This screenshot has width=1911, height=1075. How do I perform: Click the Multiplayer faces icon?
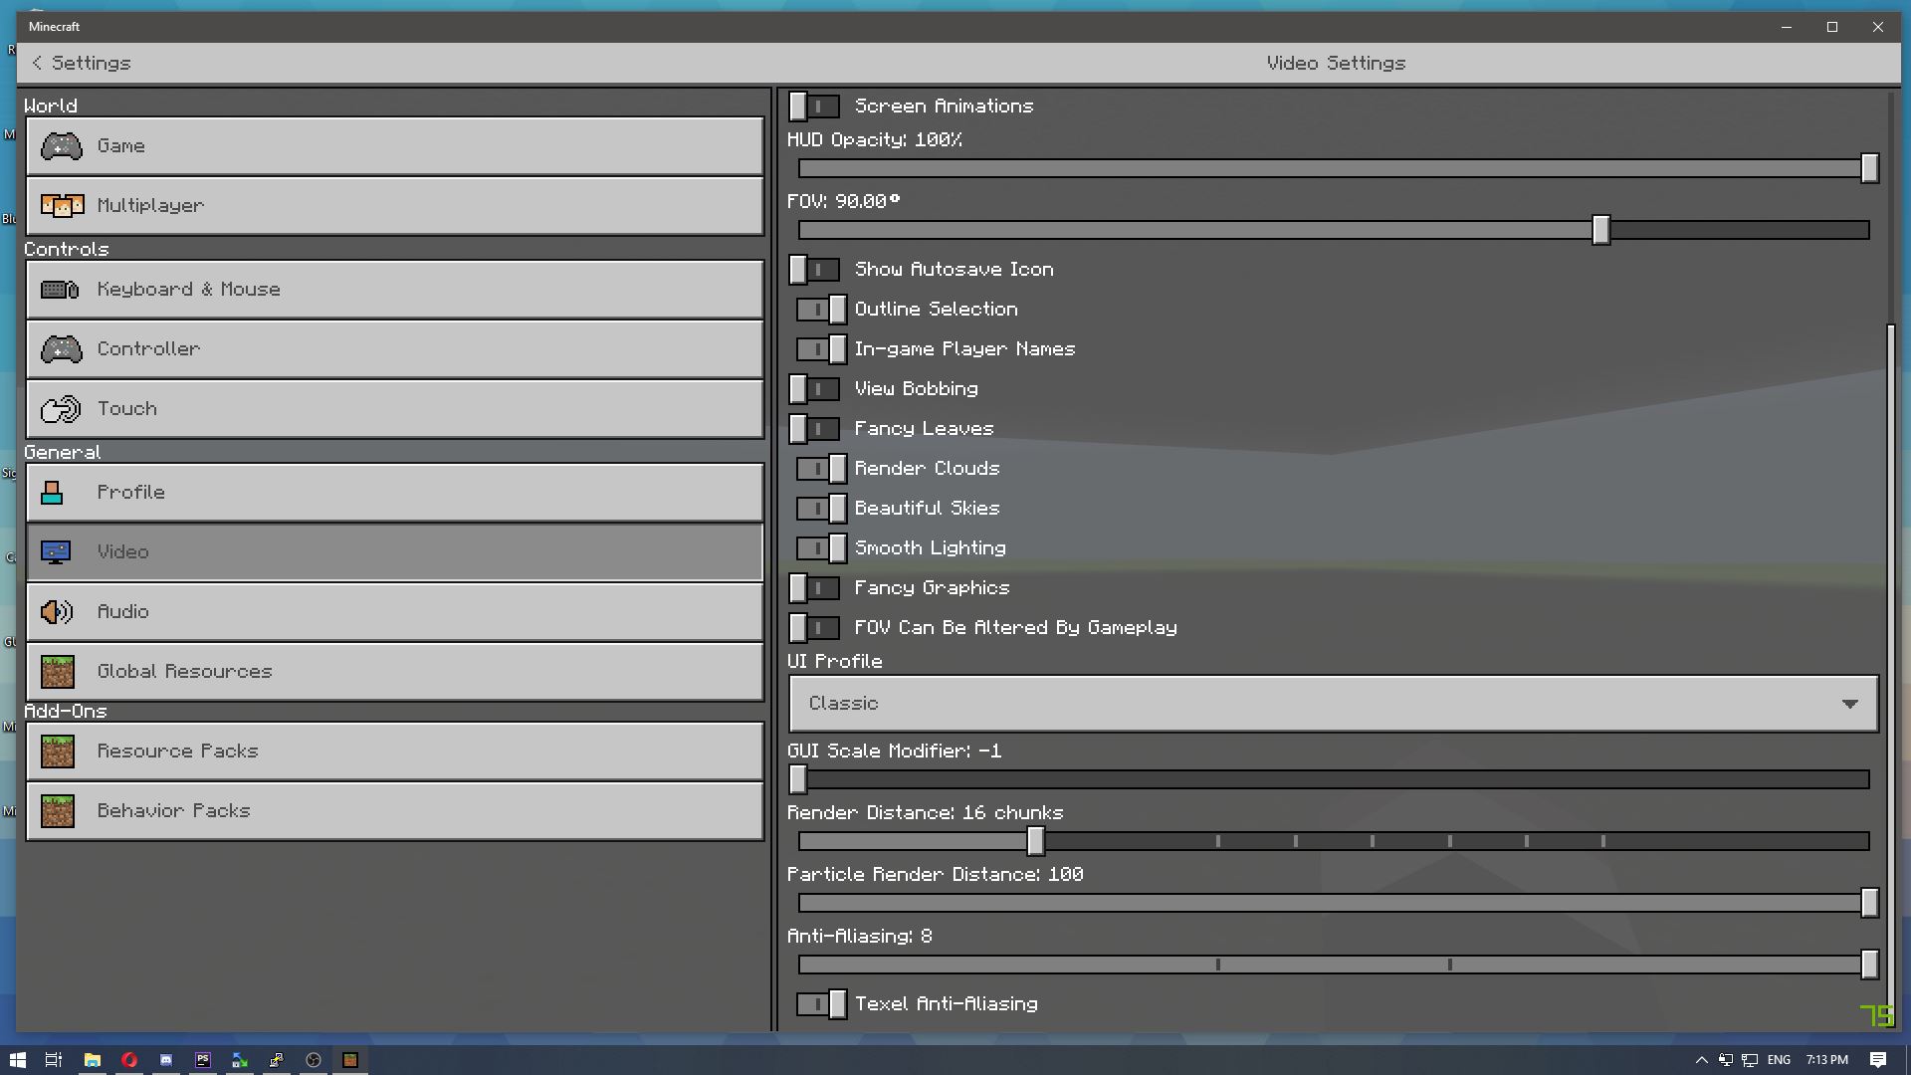pos(61,206)
